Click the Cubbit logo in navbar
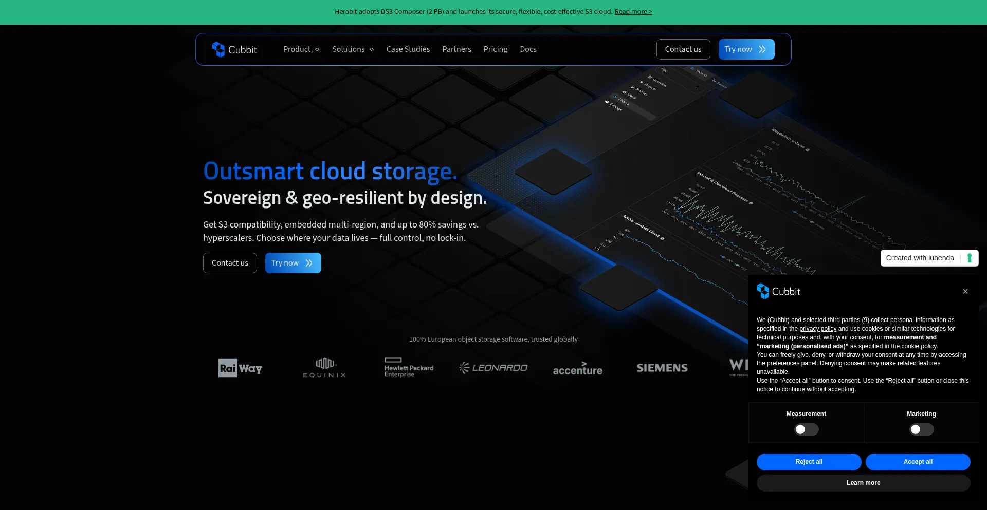987x510 pixels. [x=234, y=49]
